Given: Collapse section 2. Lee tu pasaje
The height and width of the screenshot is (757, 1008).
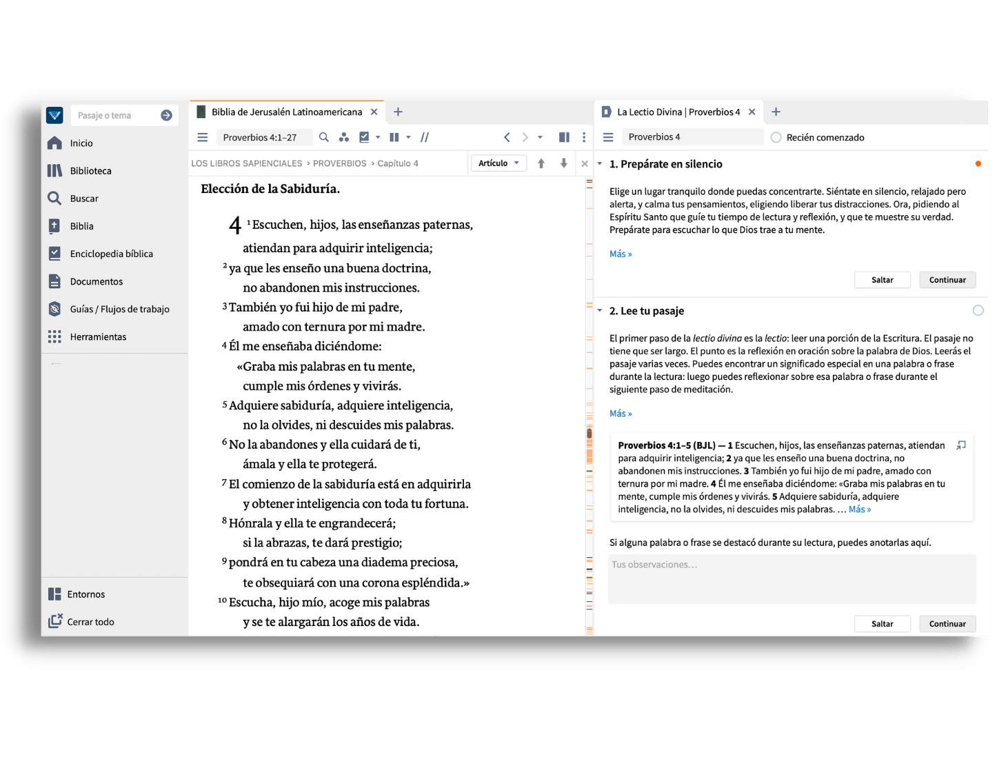Looking at the screenshot, I should pyautogui.click(x=600, y=311).
